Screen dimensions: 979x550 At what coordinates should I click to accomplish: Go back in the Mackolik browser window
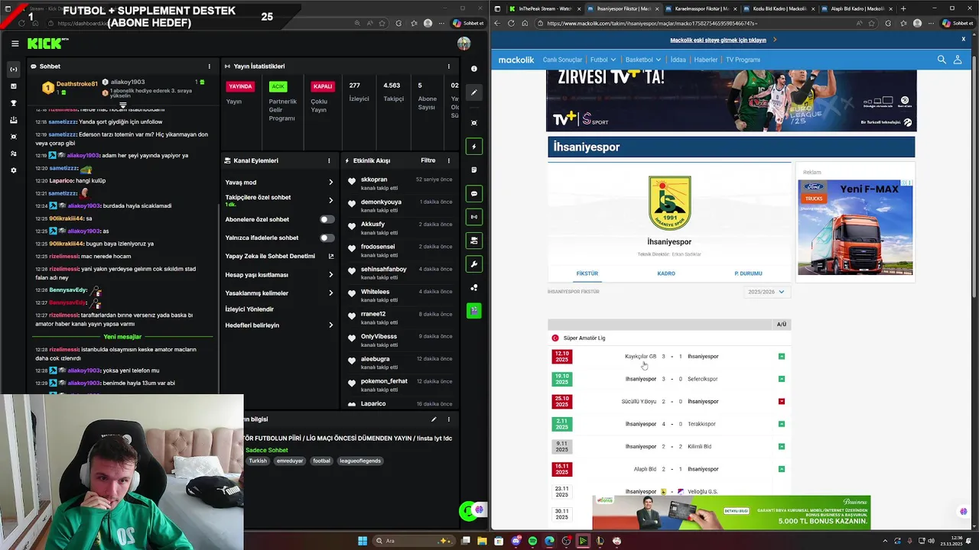[x=496, y=24]
